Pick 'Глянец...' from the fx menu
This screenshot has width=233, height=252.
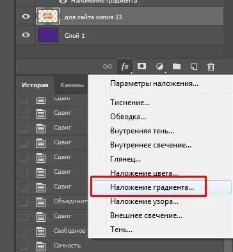[125, 159]
